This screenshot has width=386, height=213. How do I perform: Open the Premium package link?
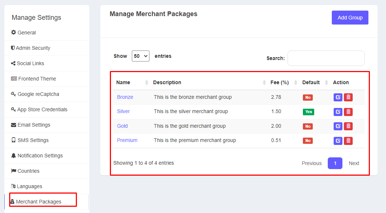127,140
